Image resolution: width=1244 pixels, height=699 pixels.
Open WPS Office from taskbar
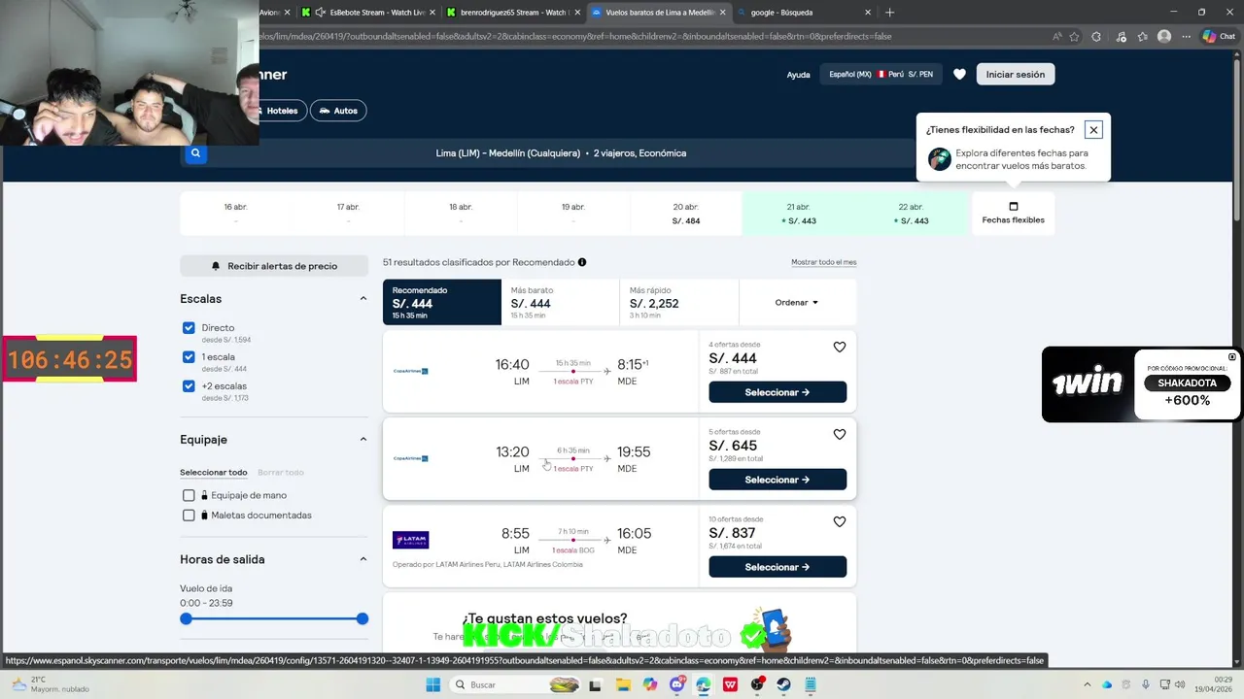coord(730,684)
